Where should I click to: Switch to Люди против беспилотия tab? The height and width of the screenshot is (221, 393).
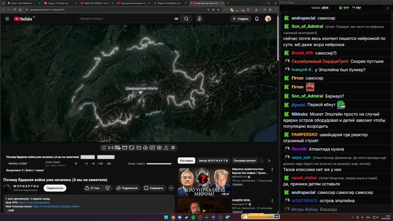(x=133, y=3)
